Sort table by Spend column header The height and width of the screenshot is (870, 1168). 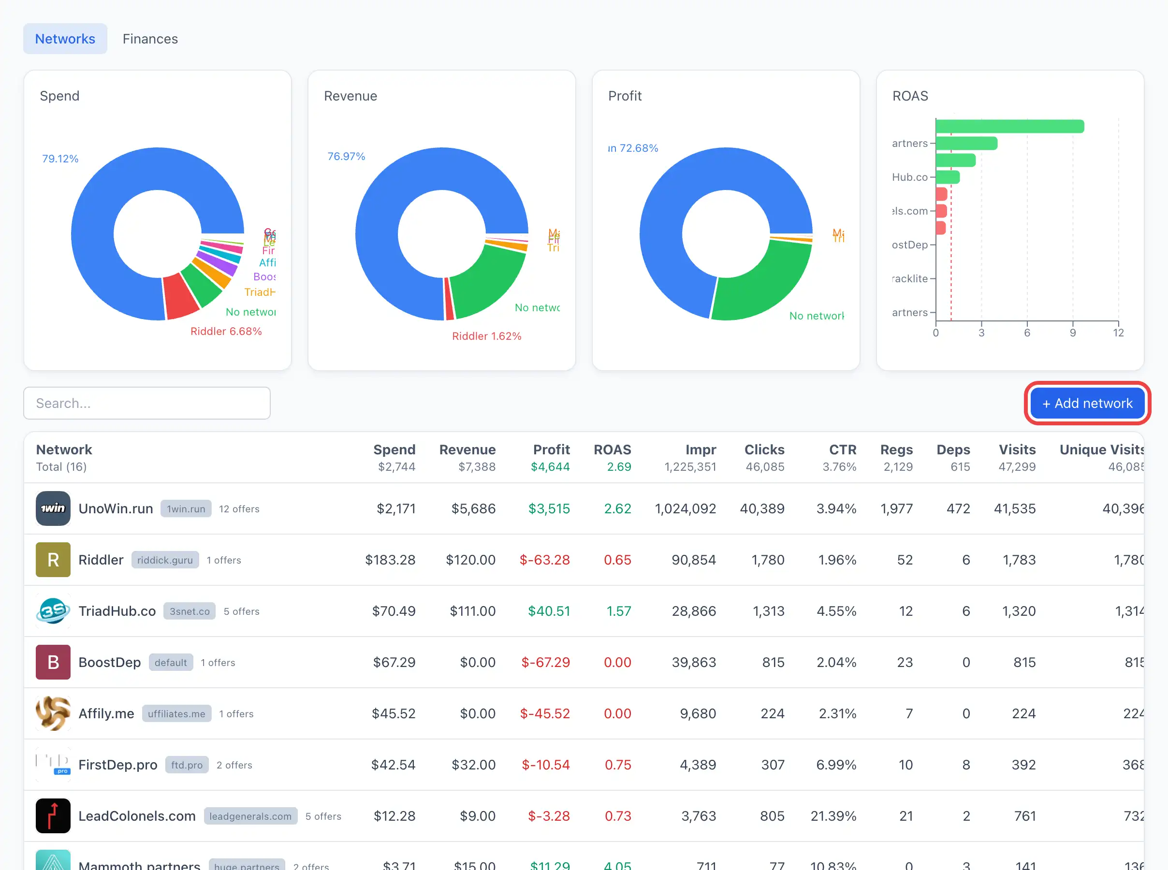click(394, 449)
